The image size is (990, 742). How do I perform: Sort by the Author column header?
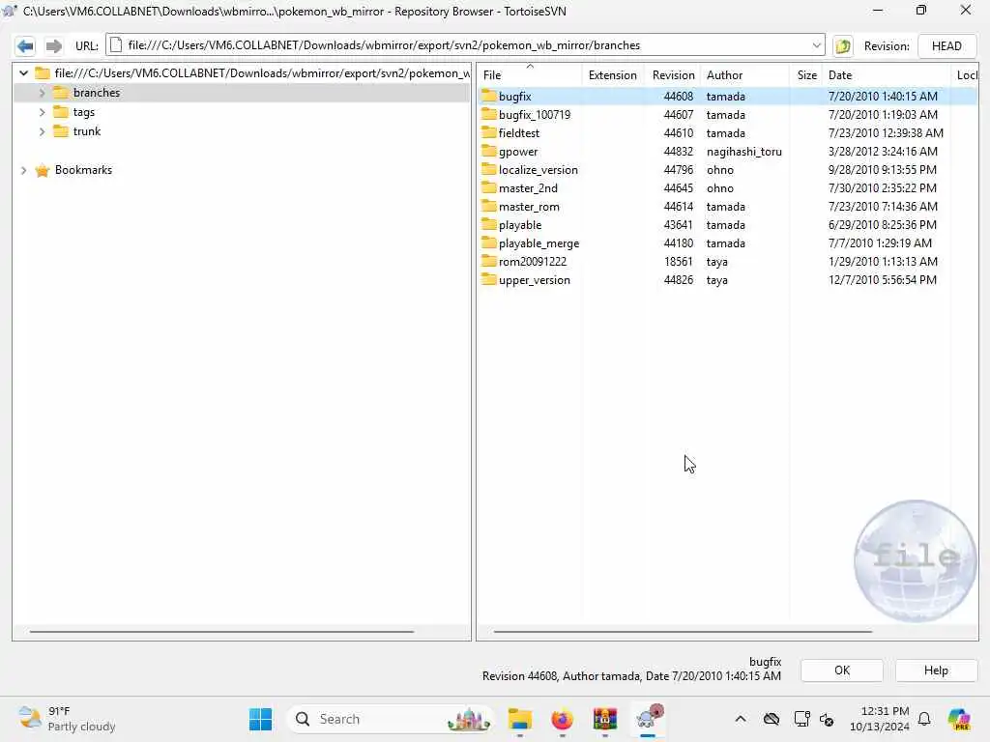coord(745,75)
